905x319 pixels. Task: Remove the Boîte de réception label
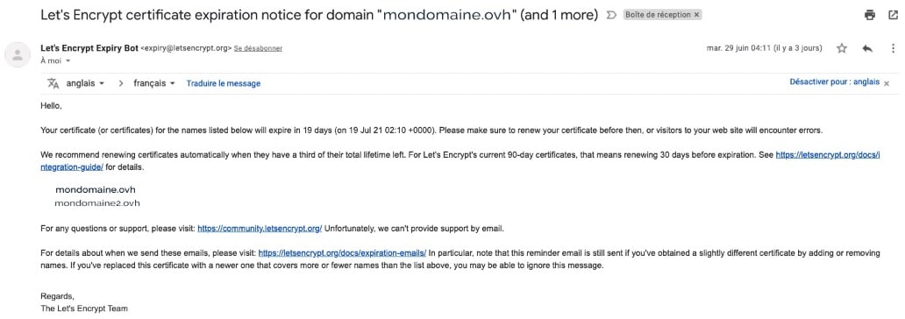(x=696, y=15)
